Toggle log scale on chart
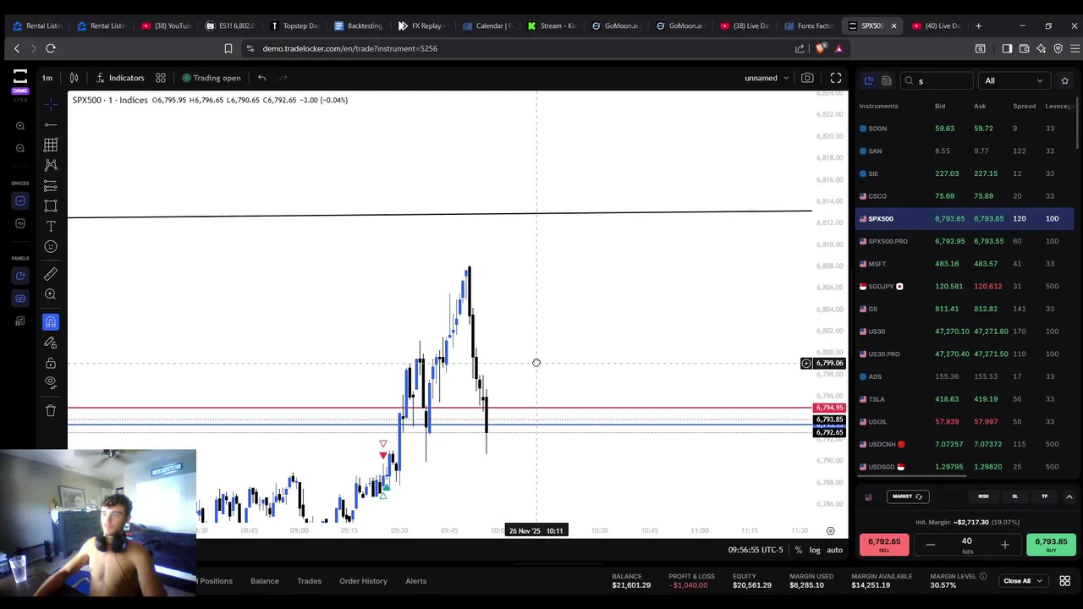The image size is (1083, 609). [815, 550]
